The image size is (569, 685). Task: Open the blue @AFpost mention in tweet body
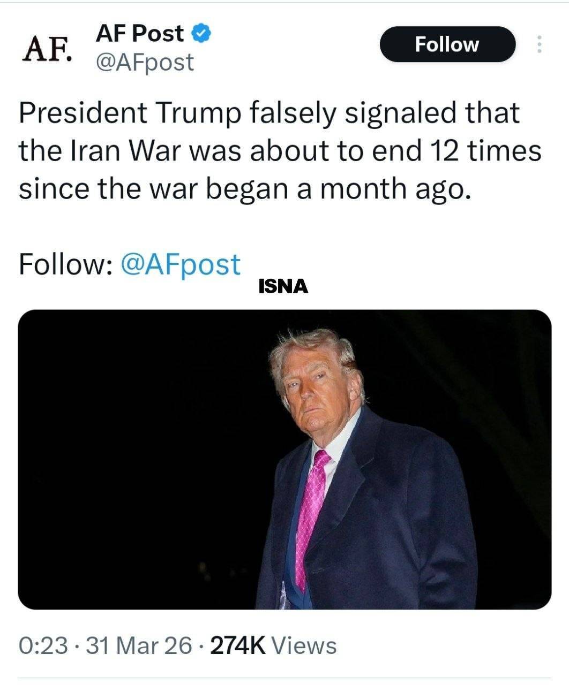pyautogui.click(x=181, y=264)
